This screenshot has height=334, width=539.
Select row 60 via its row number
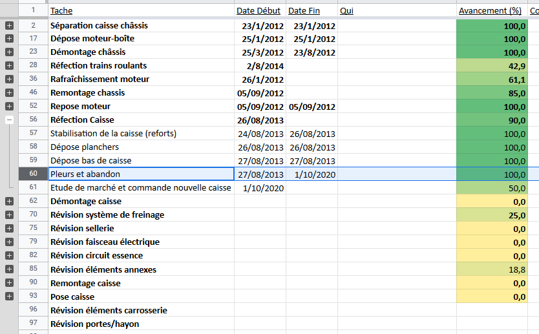[x=33, y=174]
